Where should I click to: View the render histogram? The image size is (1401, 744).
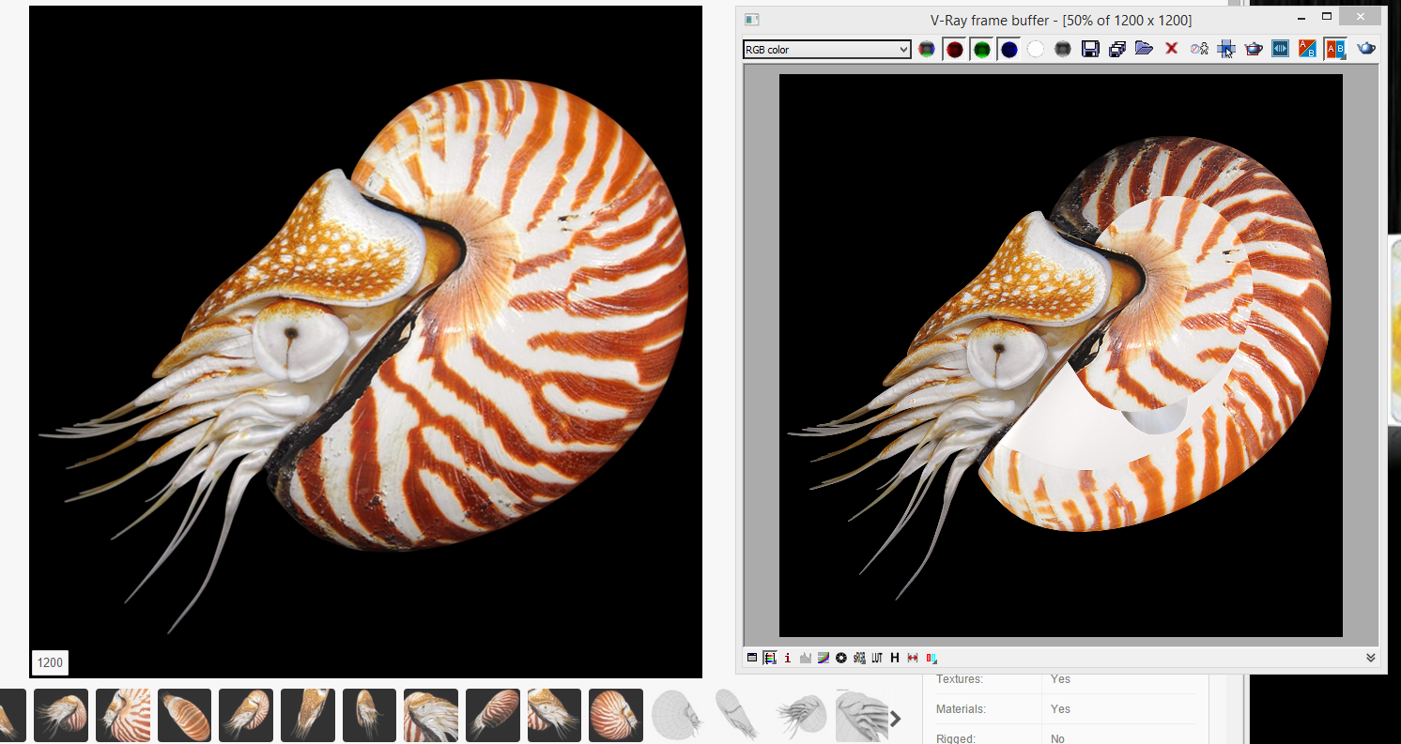tap(805, 658)
